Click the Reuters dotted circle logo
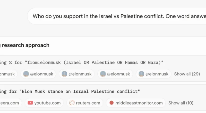This screenshot has width=206, height=113. coord(72,103)
